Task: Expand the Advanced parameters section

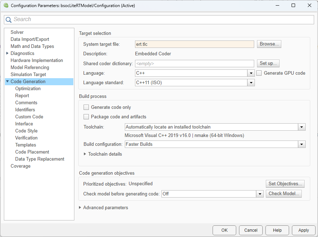Action: click(x=80, y=208)
